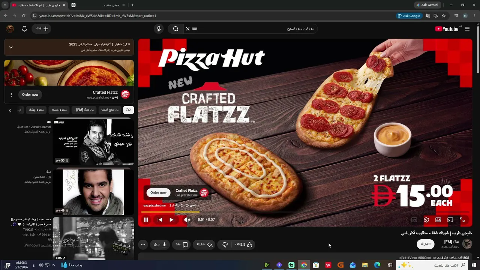Image resolution: width=480 pixels, height=270 pixels.
Task: Start voice search with the microphone
Action: pyautogui.click(x=159, y=29)
